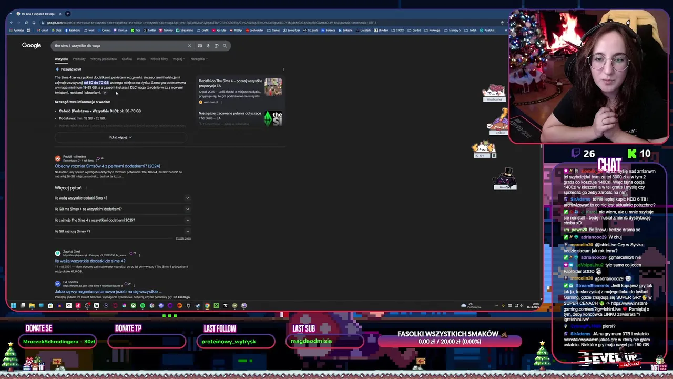The width and height of the screenshot is (673, 379).
Task: Open 'Ile ważą wszystkie dodatki do sims 4?' result
Action: [90, 261]
